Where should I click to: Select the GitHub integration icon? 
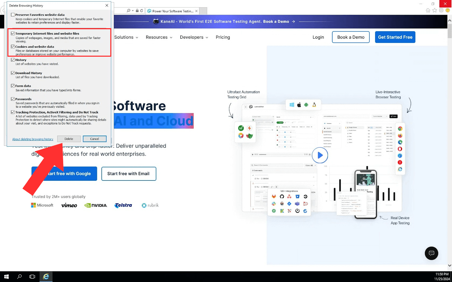click(x=282, y=197)
